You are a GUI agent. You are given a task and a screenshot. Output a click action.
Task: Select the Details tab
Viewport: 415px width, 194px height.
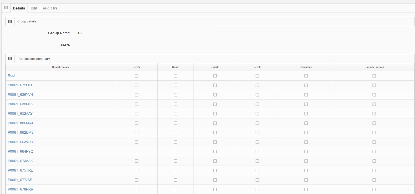point(19,8)
